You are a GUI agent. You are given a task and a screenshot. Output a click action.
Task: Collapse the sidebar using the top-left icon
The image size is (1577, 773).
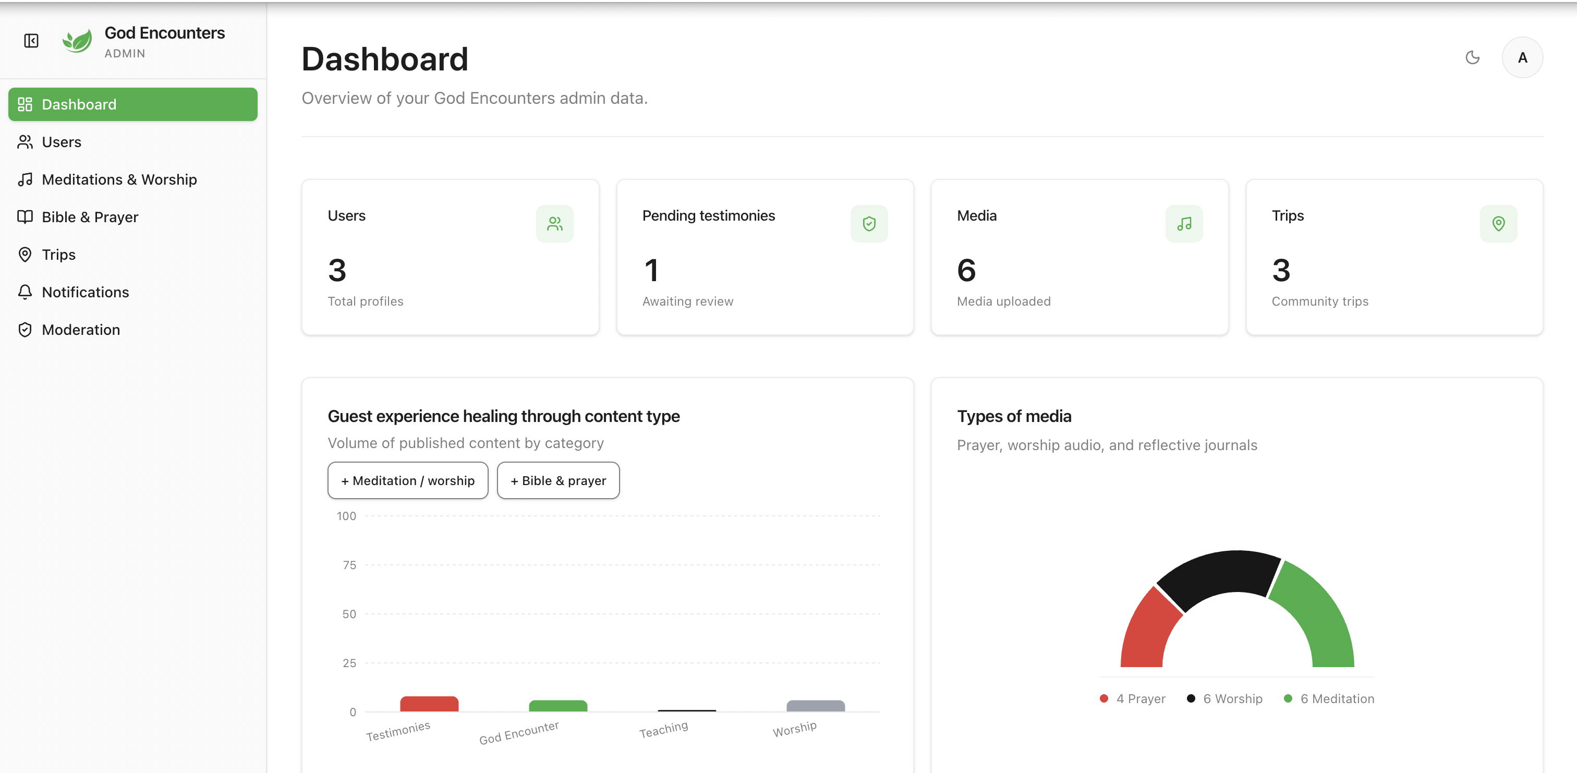point(31,41)
